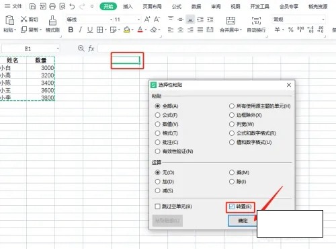Open the 文件 file menu
The height and width of the screenshot is (249, 336).
pyautogui.click(x=13, y=6)
